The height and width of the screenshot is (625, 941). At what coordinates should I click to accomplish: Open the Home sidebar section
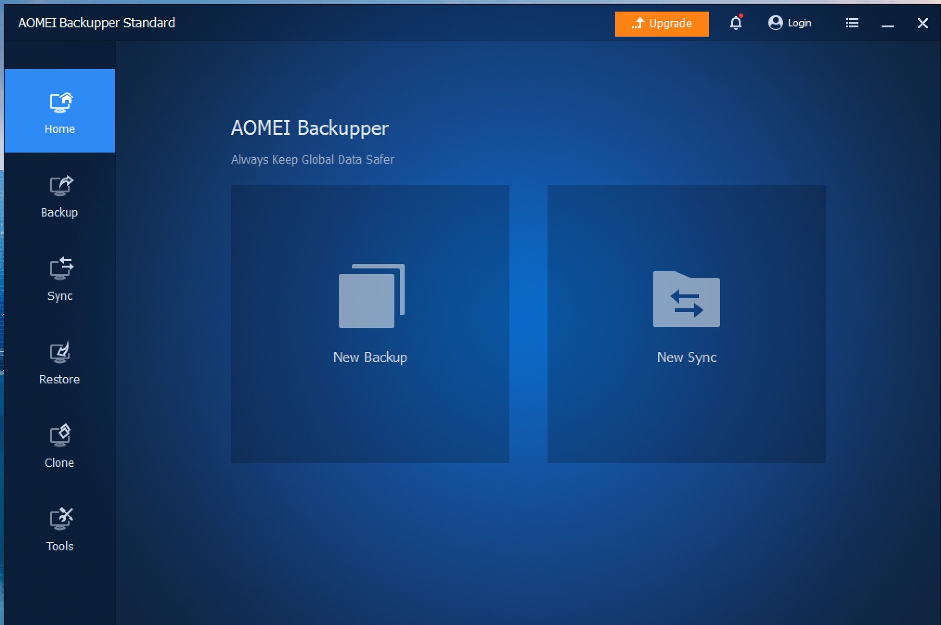click(60, 111)
